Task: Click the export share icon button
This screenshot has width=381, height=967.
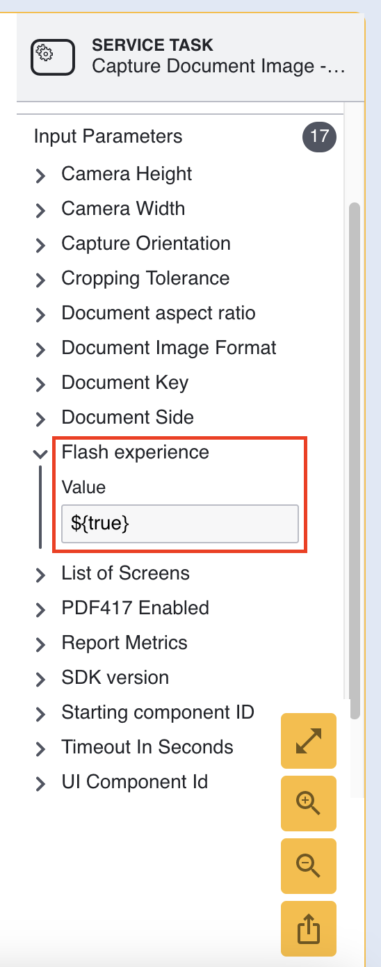Action: coord(309,929)
